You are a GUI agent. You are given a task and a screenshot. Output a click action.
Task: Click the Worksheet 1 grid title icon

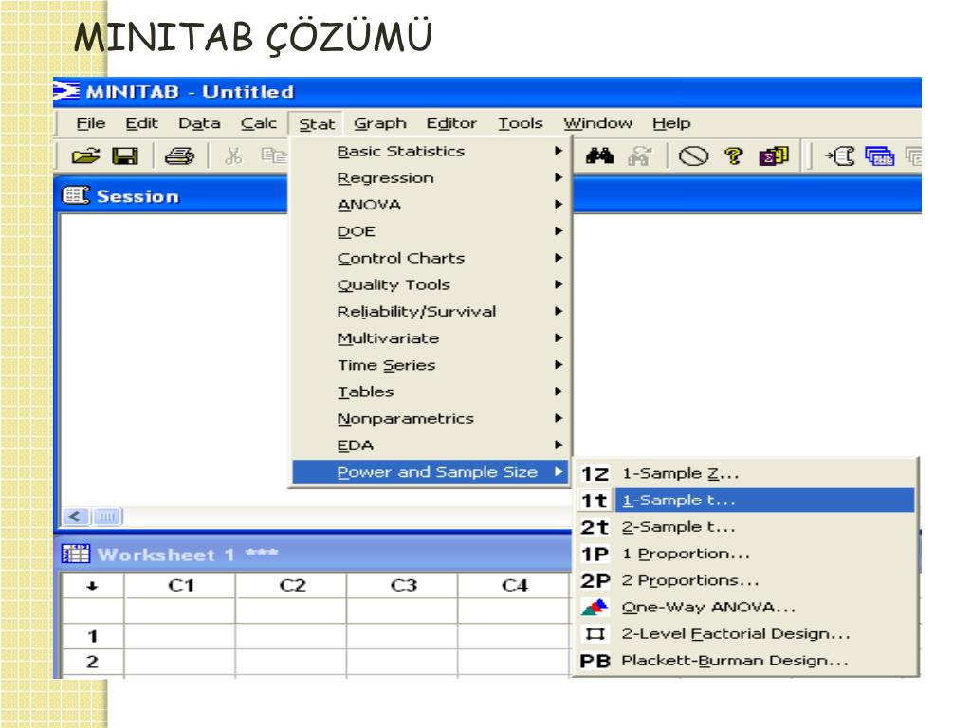point(76,554)
